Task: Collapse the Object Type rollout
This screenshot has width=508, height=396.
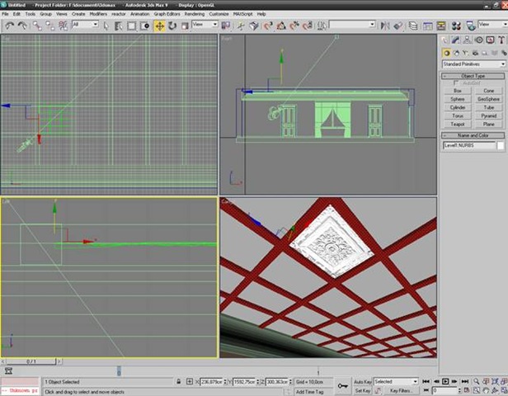Action: pyautogui.click(x=473, y=75)
